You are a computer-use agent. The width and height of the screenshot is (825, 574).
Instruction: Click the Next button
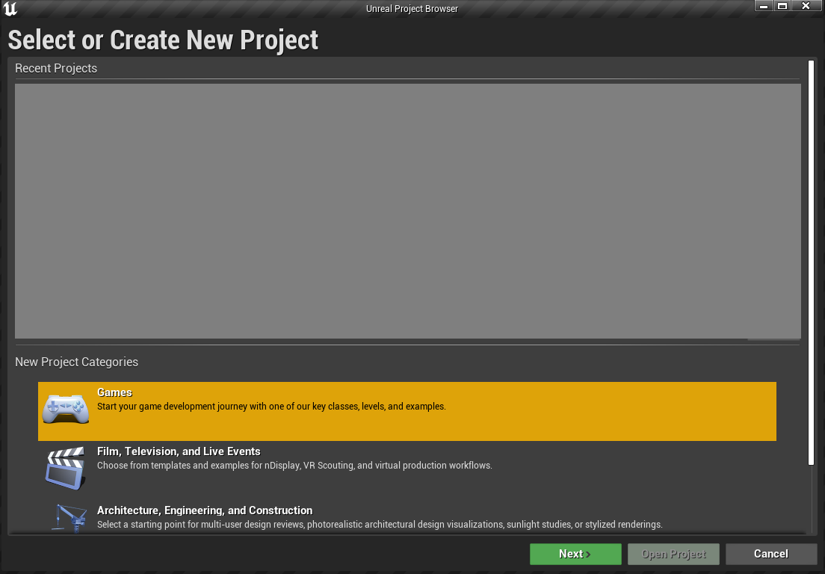[x=575, y=554]
